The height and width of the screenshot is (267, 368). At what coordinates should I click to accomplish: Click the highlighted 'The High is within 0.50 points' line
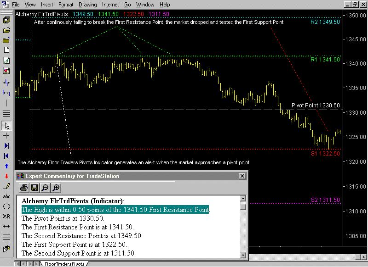click(115, 210)
